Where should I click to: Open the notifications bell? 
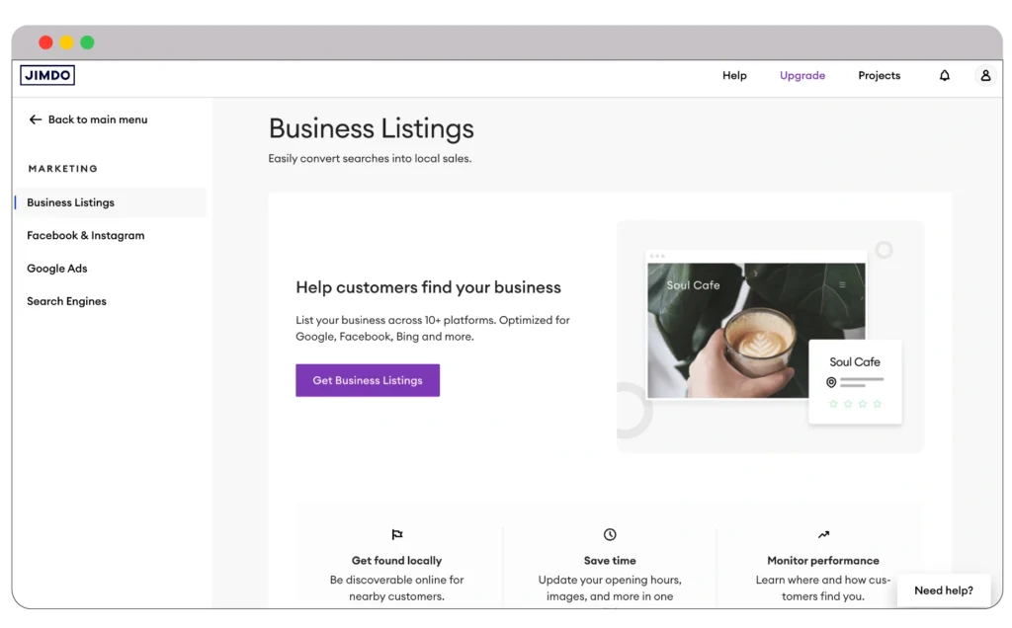pyautogui.click(x=945, y=76)
